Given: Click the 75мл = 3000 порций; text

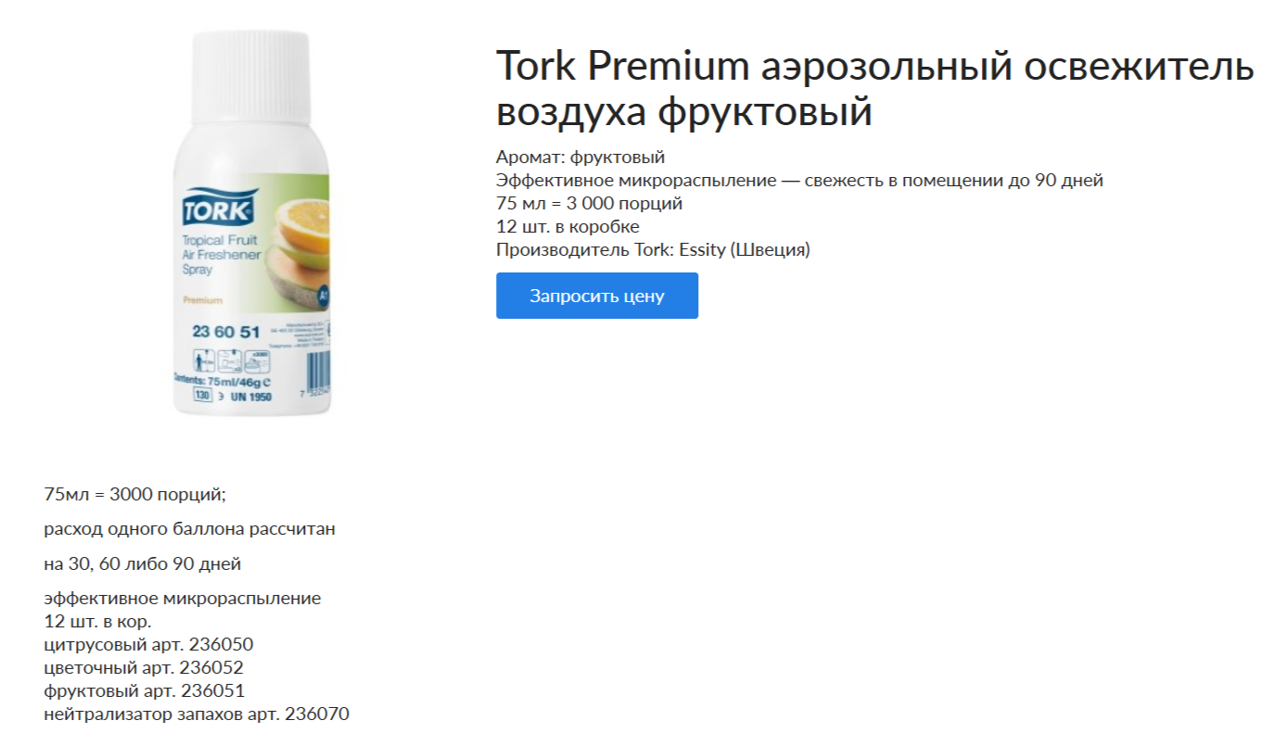Looking at the screenshot, I should pos(135,494).
